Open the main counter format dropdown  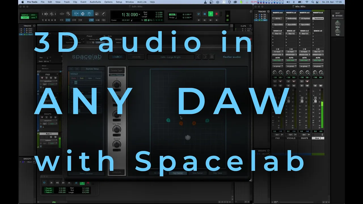[x=139, y=15]
